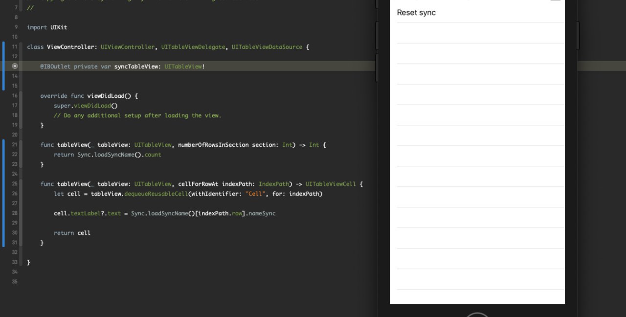Click UITableViewDataSource in the class declaration
The width and height of the screenshot is (626, 317).
(267, 47)
